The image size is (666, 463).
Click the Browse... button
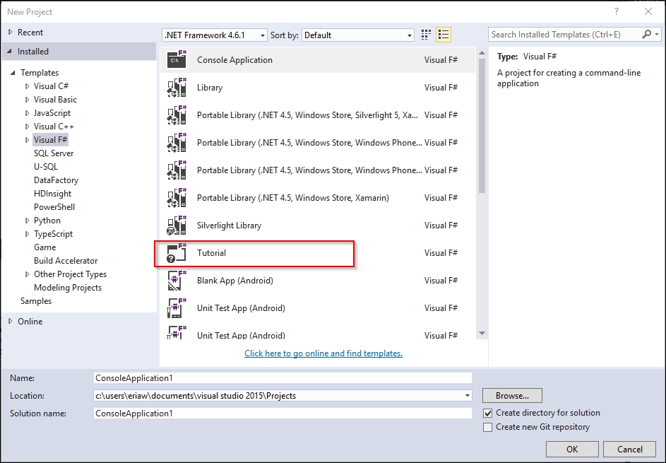[512, 395]
